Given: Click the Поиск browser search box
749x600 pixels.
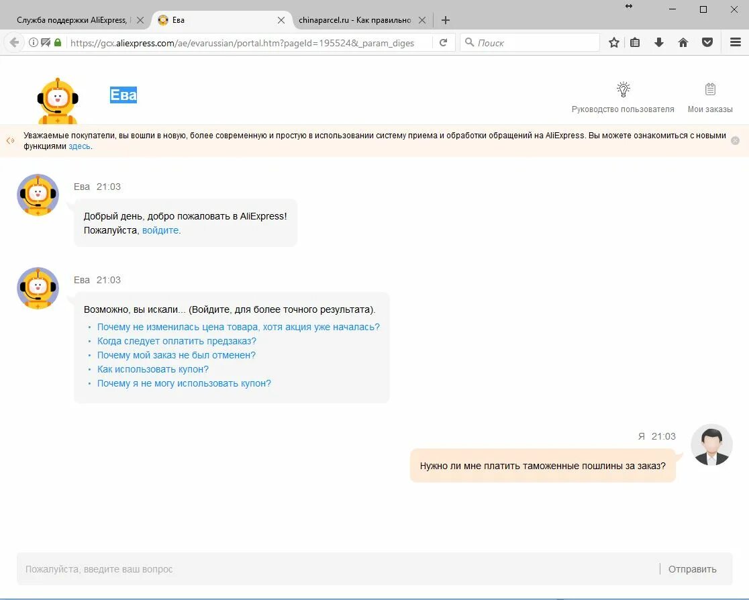Looking at the screenshot, I should click(x=530, y=42).
